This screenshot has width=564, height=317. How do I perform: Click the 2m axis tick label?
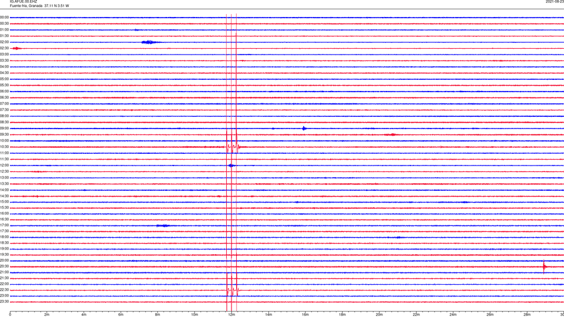(x=47, y=315)
